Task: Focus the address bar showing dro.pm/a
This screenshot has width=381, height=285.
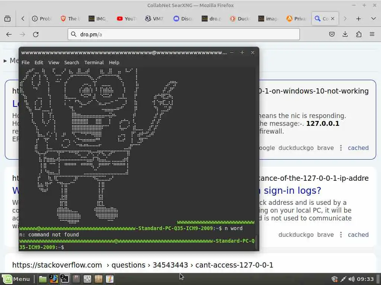Action: [x=184, y=35]
